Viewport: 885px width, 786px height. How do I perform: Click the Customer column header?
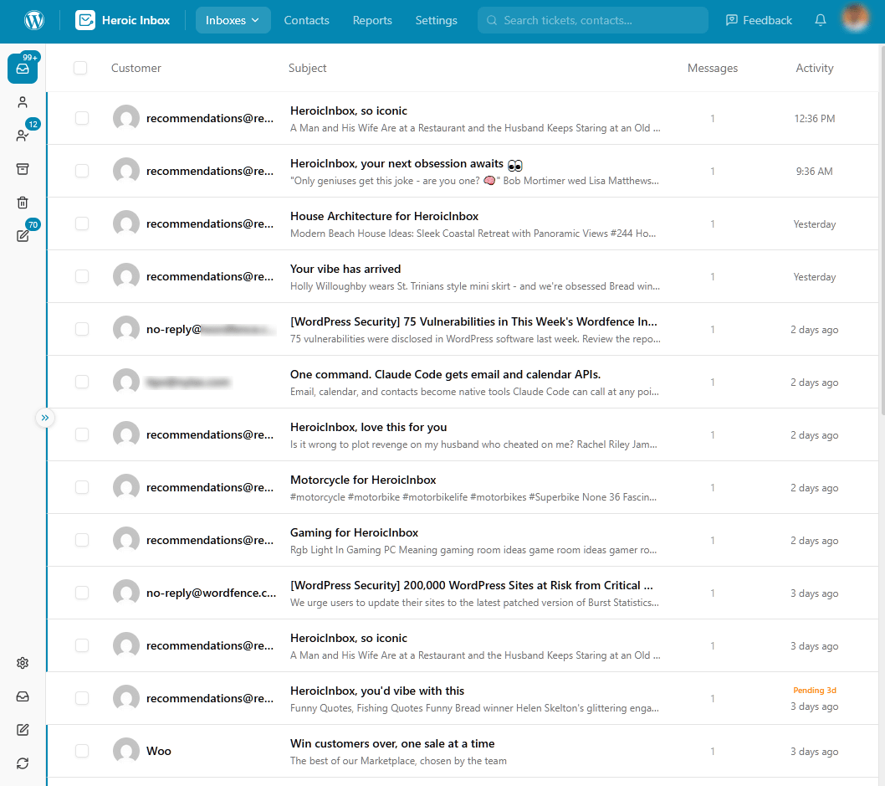pyautogui.click(x=136, y=68)
